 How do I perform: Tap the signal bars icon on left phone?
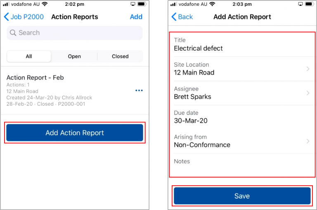(6, 4)
